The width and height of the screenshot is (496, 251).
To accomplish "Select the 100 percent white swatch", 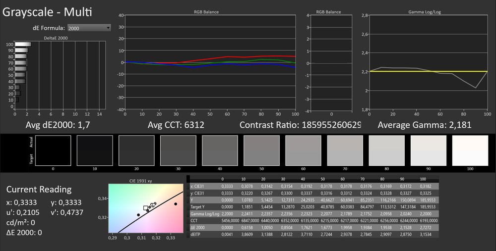I will click(x=469, y=151).
